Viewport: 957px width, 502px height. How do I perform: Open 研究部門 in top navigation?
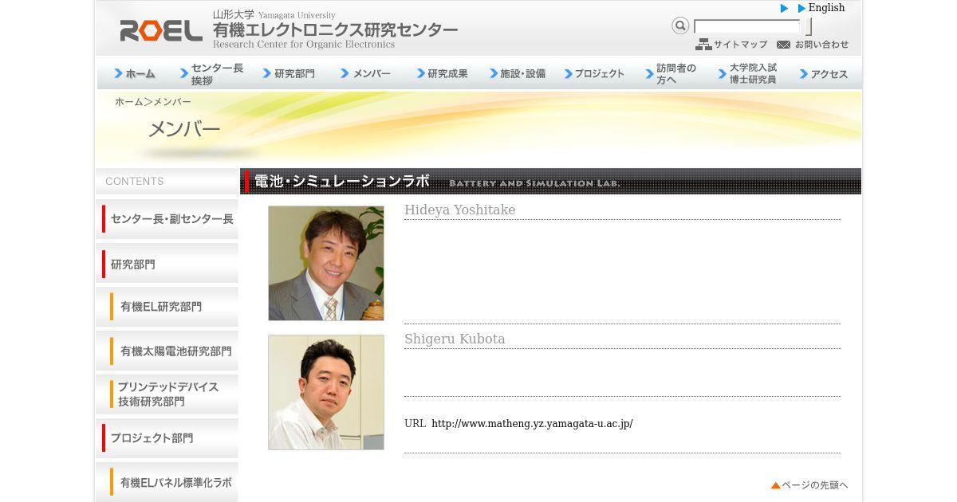289,73
